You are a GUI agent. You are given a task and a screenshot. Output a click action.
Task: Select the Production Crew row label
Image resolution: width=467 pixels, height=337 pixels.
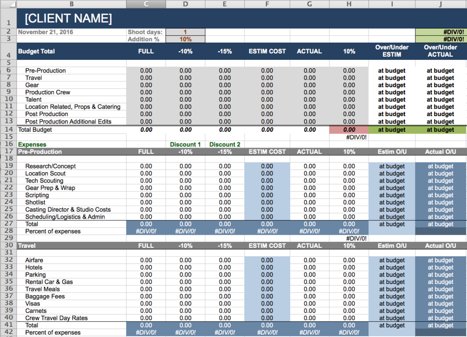[48, 92]
